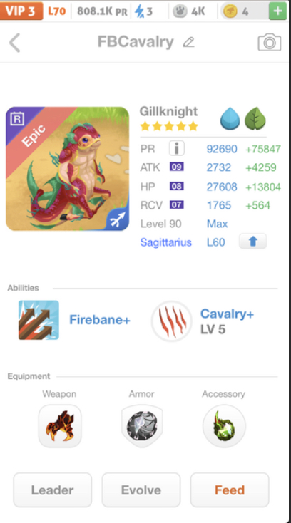Tap the water element droplet icon

230,120
